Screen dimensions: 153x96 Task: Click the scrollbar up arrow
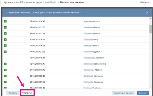[x=151, y=18]
